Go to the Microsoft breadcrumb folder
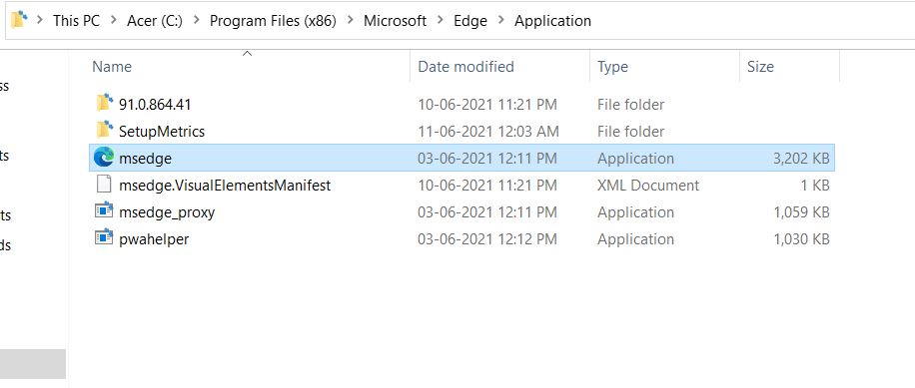915x388 pixels. click(395, 20)
